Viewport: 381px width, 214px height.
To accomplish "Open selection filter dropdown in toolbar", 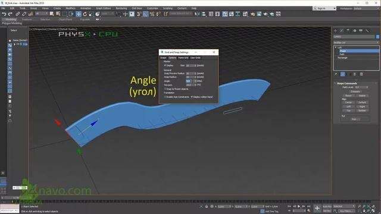I will coord(42,14).
